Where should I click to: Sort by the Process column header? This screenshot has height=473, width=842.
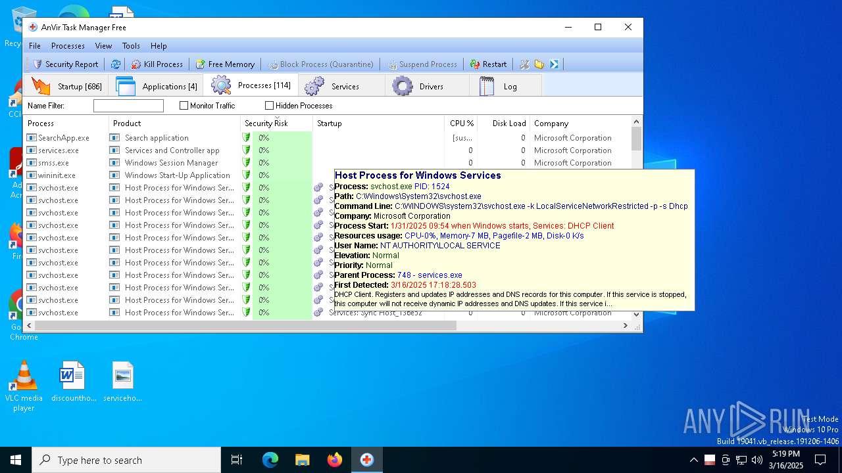66,123
